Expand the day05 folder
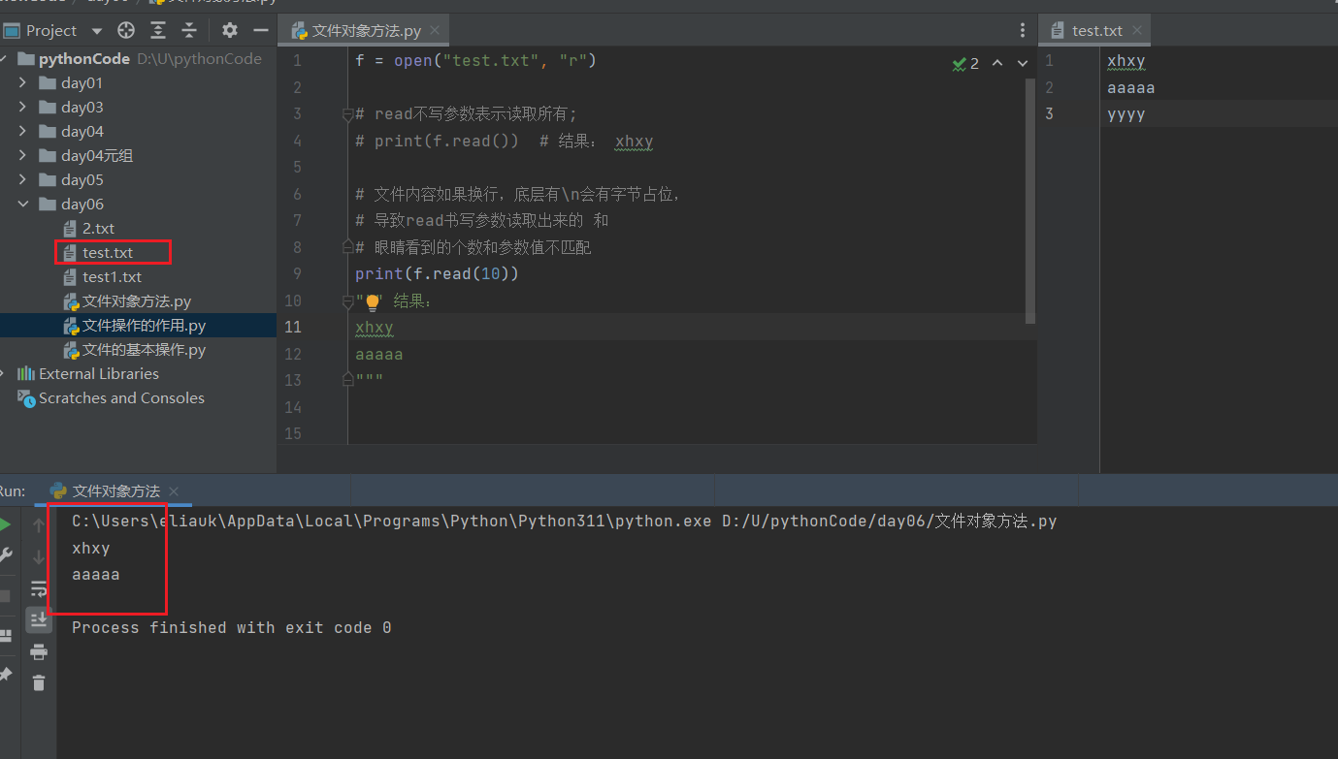 pos(23,179)
